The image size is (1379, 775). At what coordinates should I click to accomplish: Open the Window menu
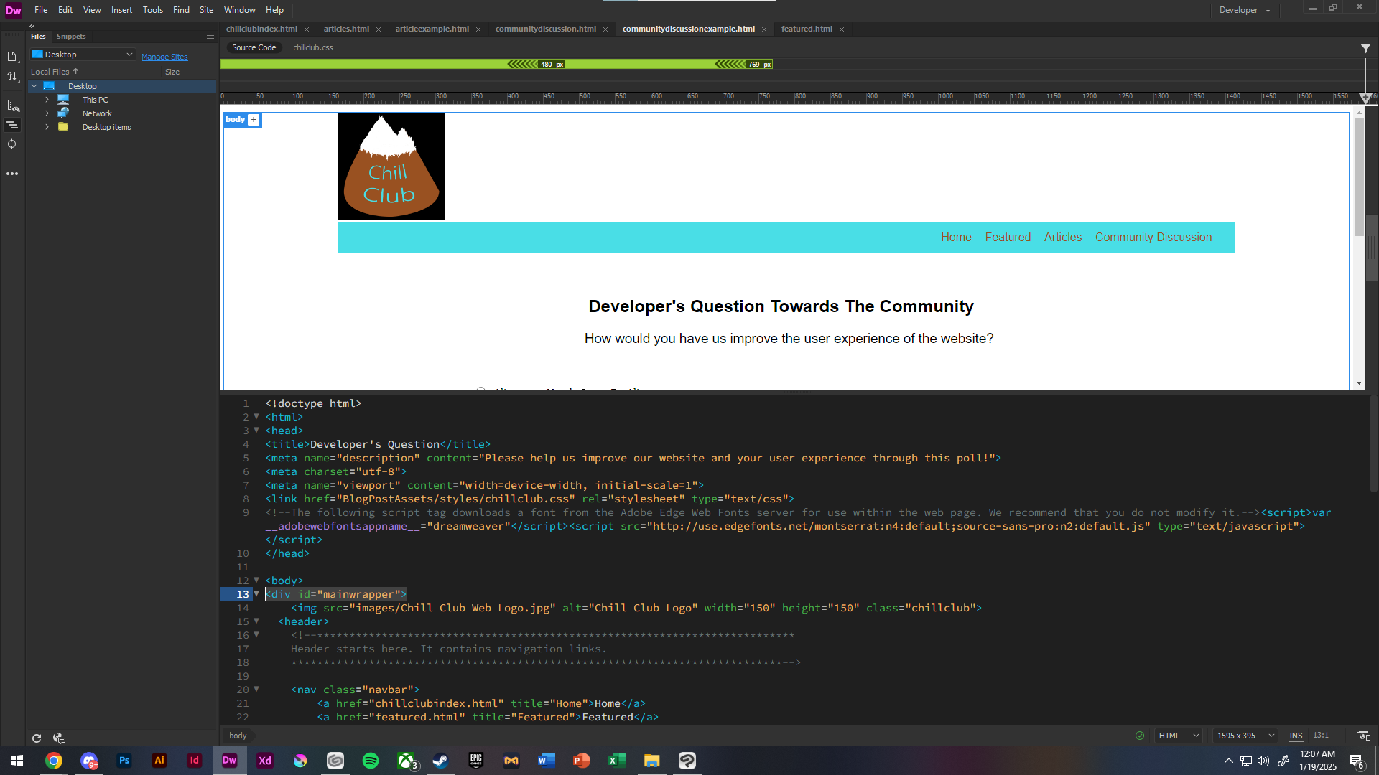click(239, 10)
